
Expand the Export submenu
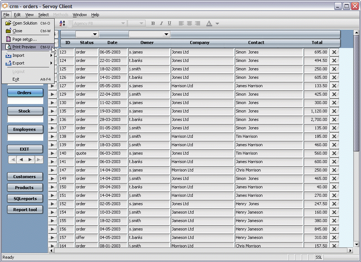point(22,63)
